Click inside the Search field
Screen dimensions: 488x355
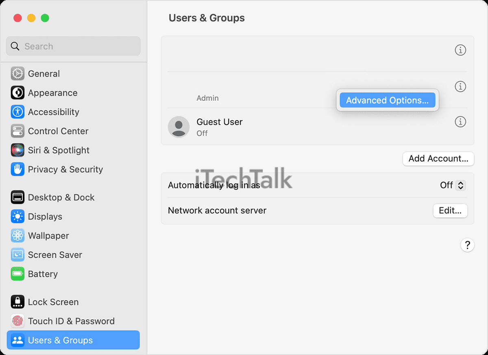point(73,46)
